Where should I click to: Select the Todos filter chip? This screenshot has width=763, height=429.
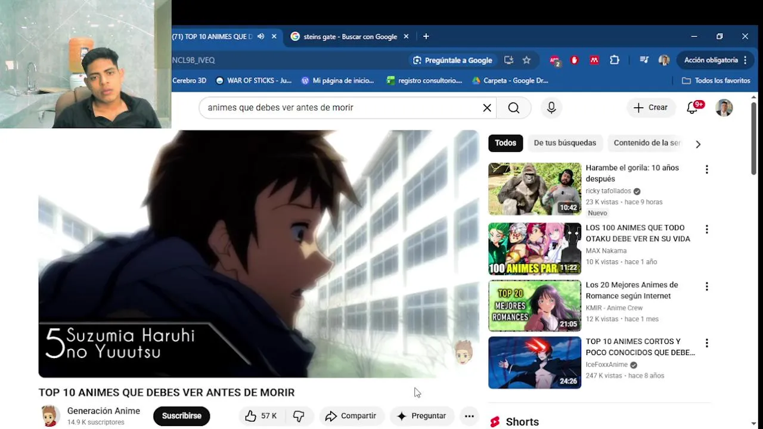coord(505,143)
